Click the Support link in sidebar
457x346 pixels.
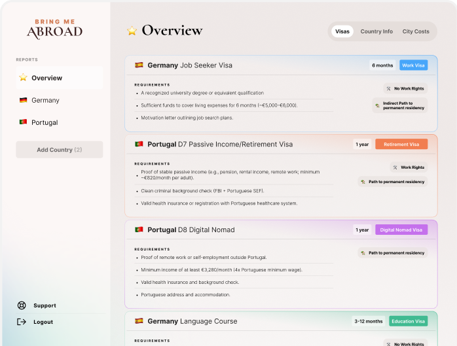pyautogui.click(x=45, y=305)
